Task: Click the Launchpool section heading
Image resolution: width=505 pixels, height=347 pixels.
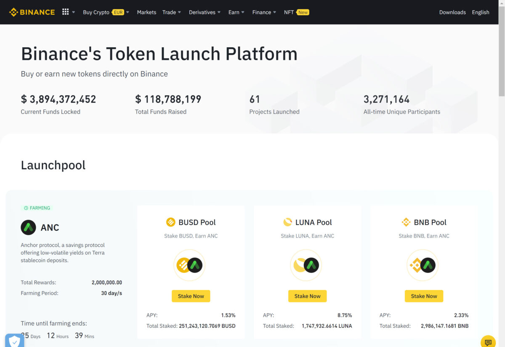Action: click(53, 165)
